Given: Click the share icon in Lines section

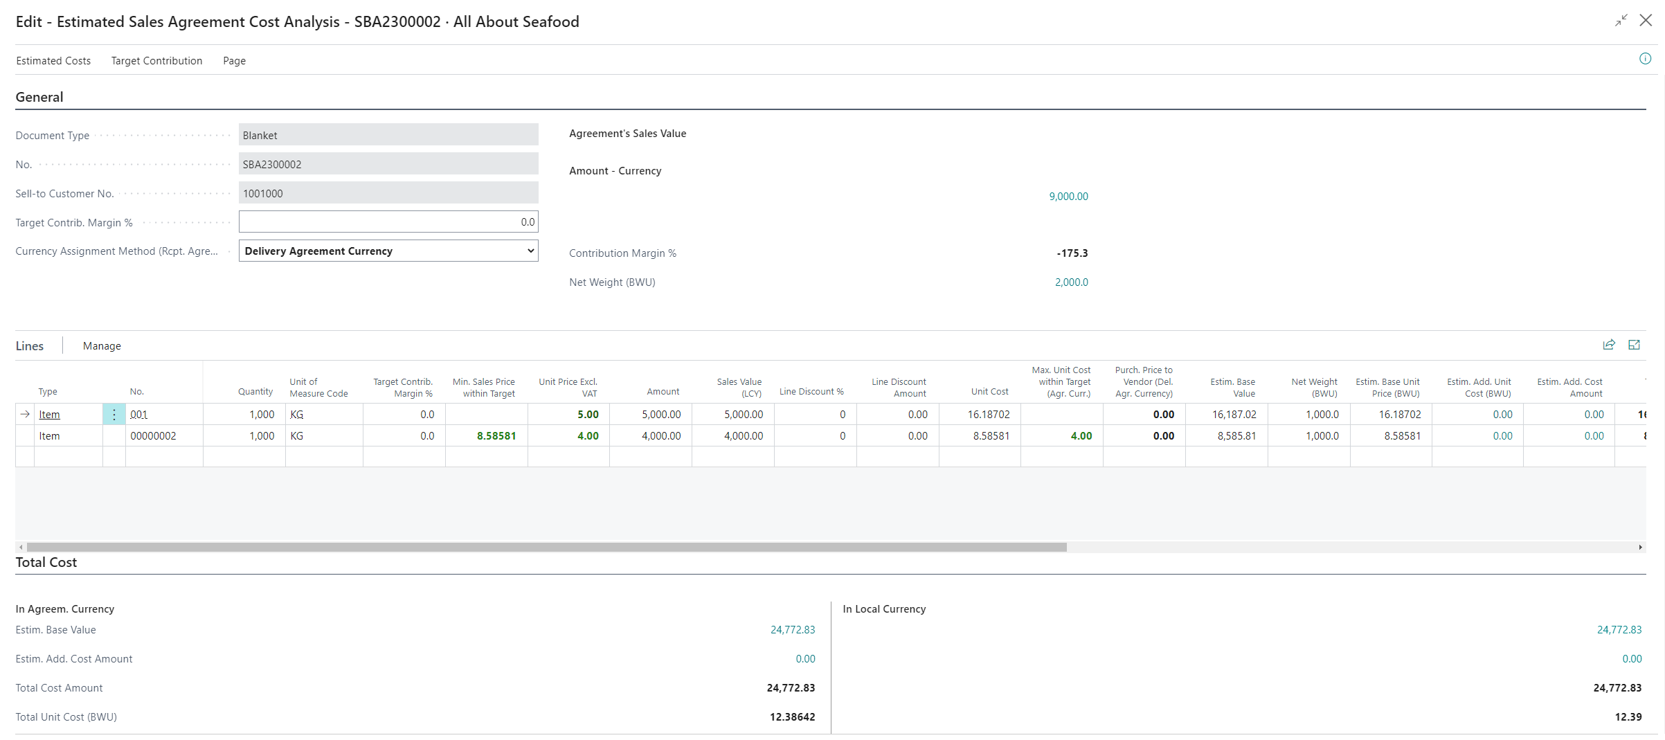Looking at the screenshot, I should (x=1609, y=345).
